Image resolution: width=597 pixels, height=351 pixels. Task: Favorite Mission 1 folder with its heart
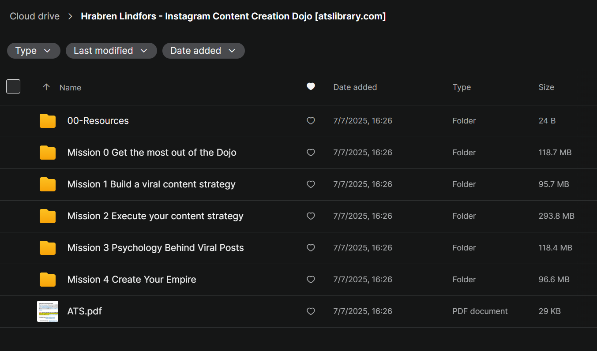[x=311, y=184]
